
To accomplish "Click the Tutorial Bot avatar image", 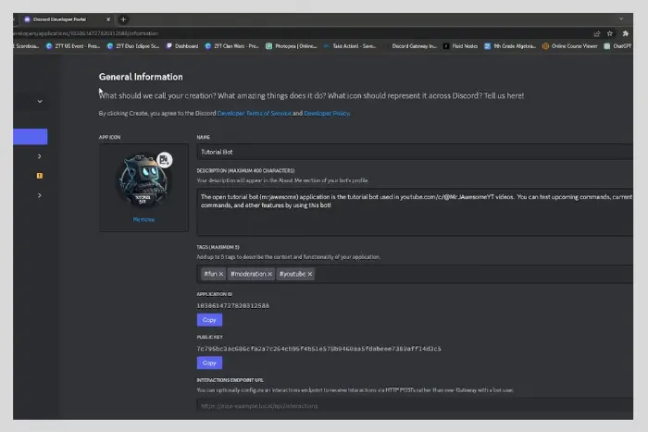I will tap(143, 181).
